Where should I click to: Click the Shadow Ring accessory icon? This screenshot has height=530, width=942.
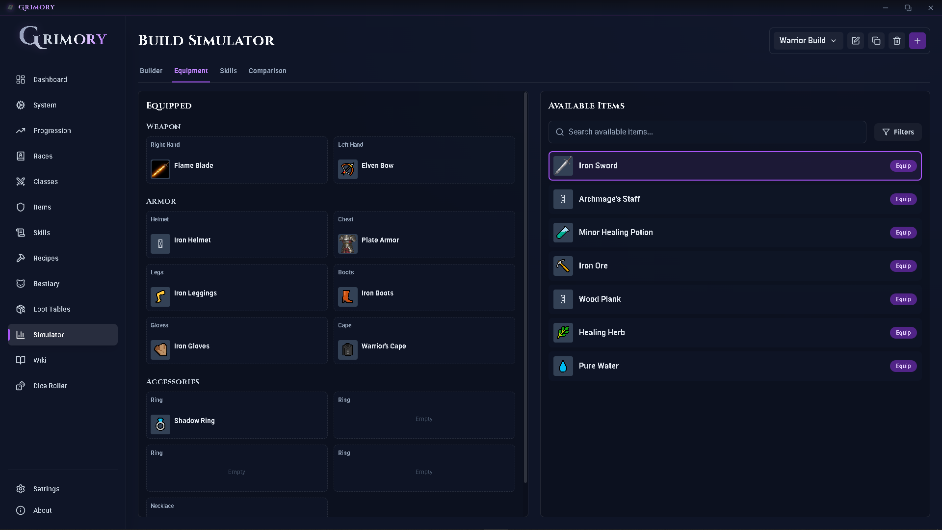[x=160, y=424]
